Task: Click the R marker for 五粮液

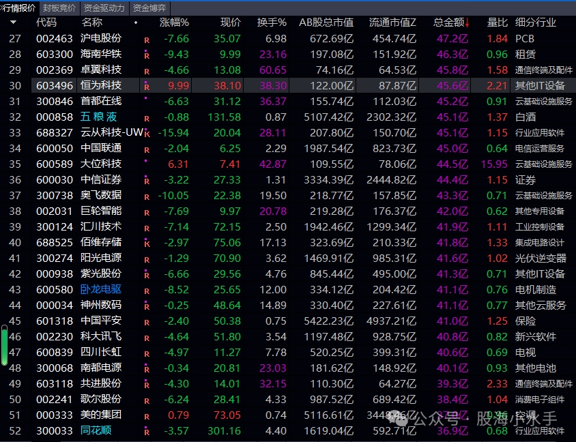Action: click(147, 119)
